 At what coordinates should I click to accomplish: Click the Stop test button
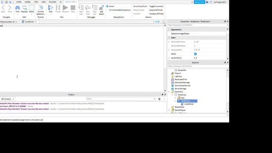pos(73,8)
